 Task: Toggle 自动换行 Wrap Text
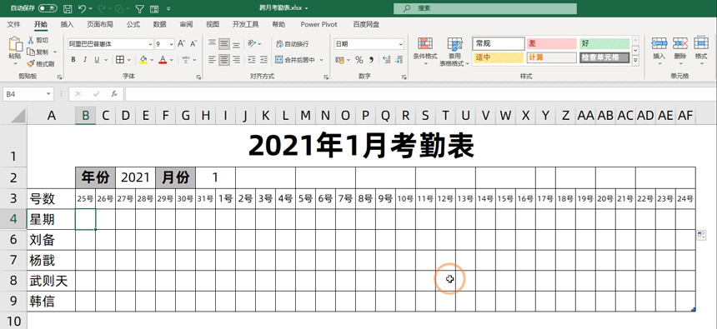[293, 44]
